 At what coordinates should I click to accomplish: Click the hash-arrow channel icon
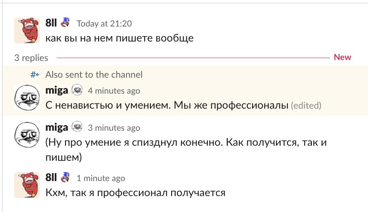(x=35, y=75)
